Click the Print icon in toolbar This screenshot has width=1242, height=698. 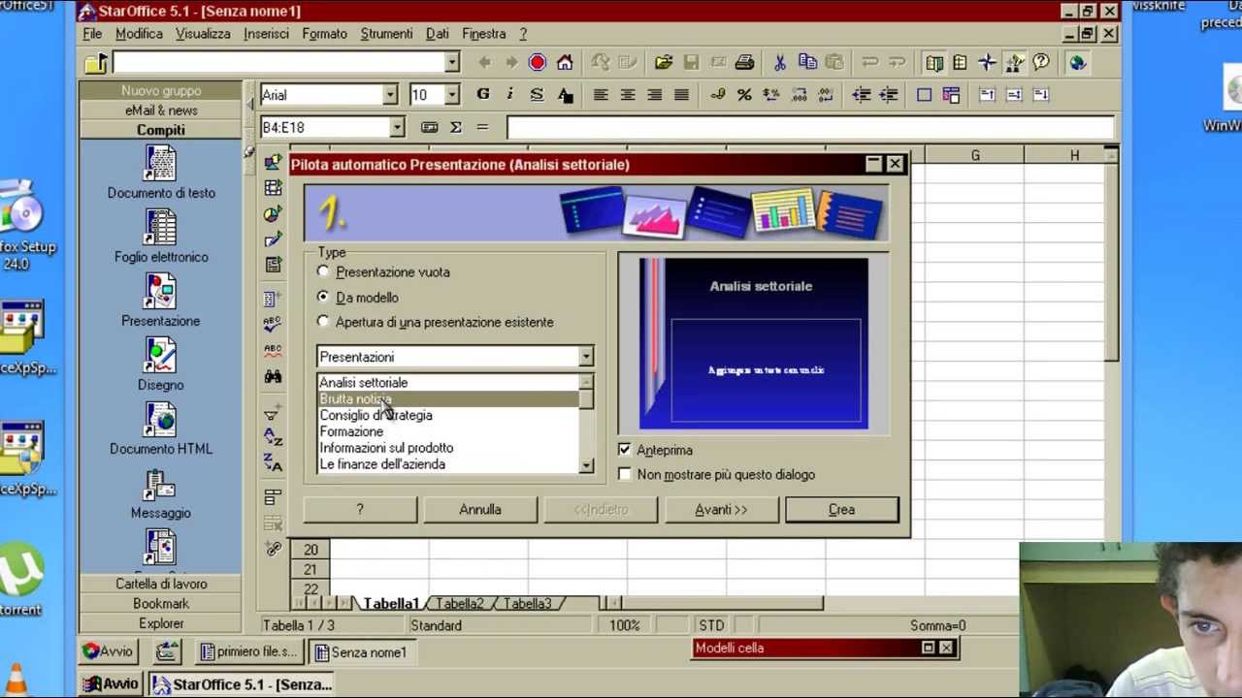point(744,63)
